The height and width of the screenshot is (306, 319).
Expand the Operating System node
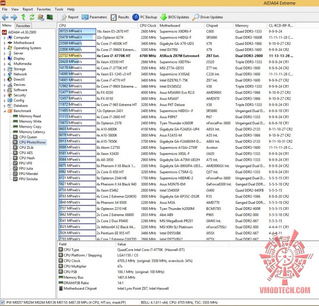point(4,48)
